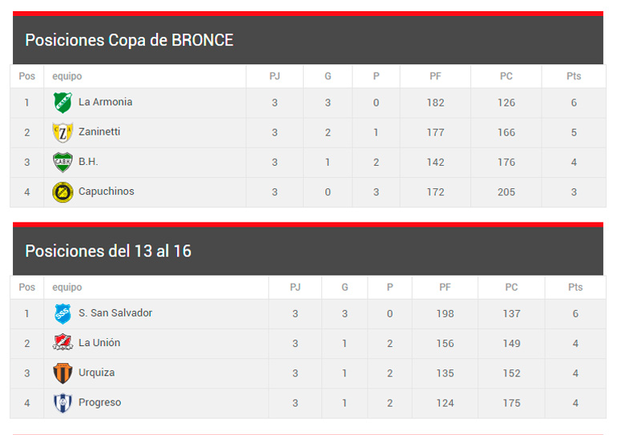Click the B.H. club shield icon
The height and width of the screenshot is (435, 617).
[63, 162]
